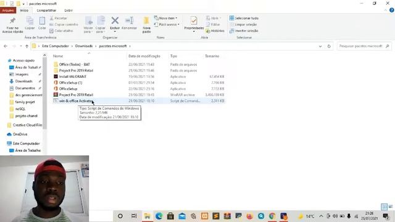Open Mail app from taskbar
The height and width of the screenshot is (222, 395).
tap(182, 216)
